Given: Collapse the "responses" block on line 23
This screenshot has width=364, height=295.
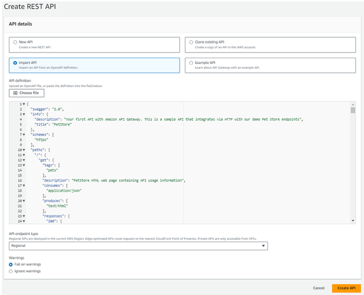Looking at the screenshot, I should (x=24, y=216).
